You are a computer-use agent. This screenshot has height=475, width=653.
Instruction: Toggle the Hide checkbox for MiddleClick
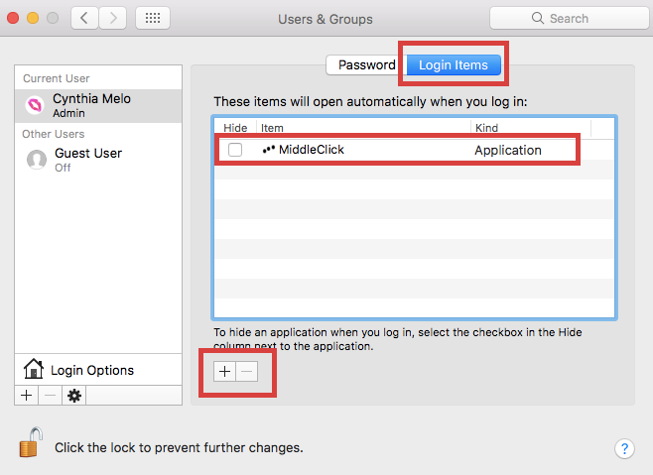coord(235,150)
